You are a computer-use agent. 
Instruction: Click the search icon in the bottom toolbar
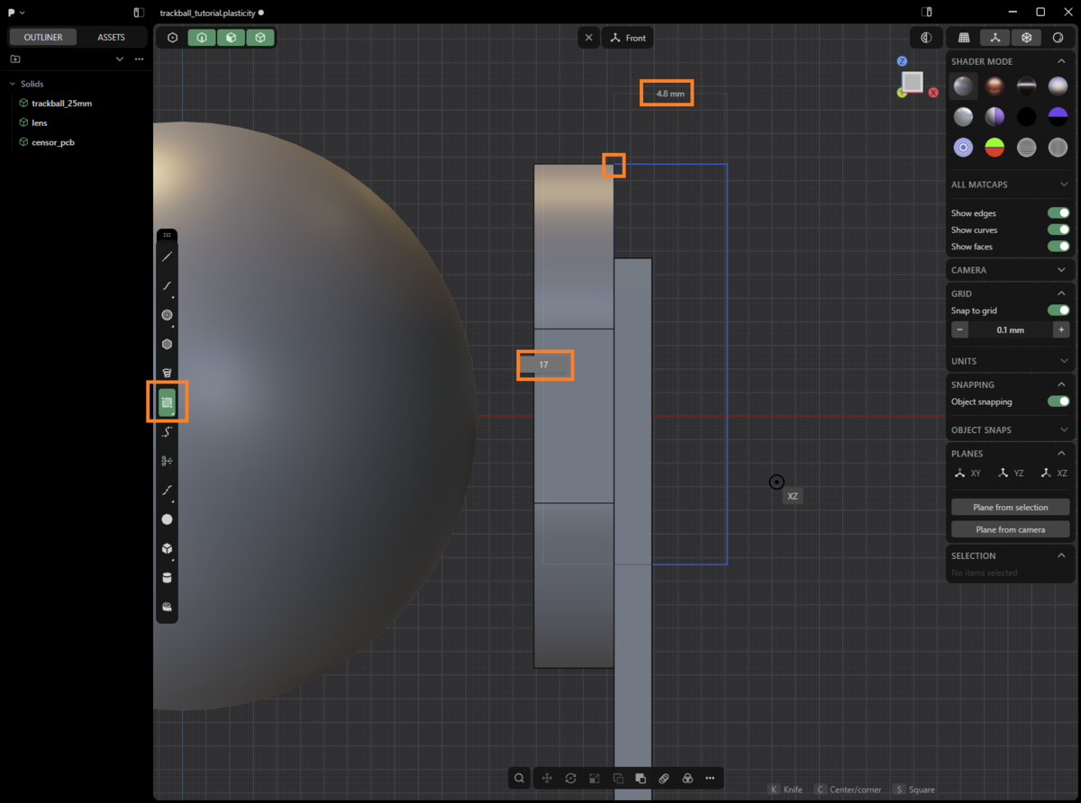pos(520,778)
